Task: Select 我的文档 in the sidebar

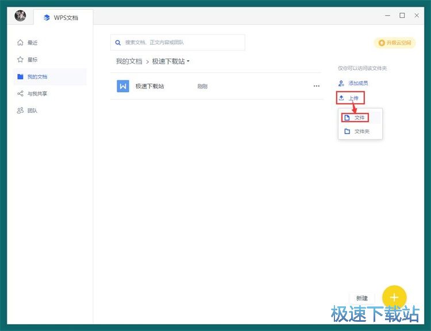Action: coord(50,76)
